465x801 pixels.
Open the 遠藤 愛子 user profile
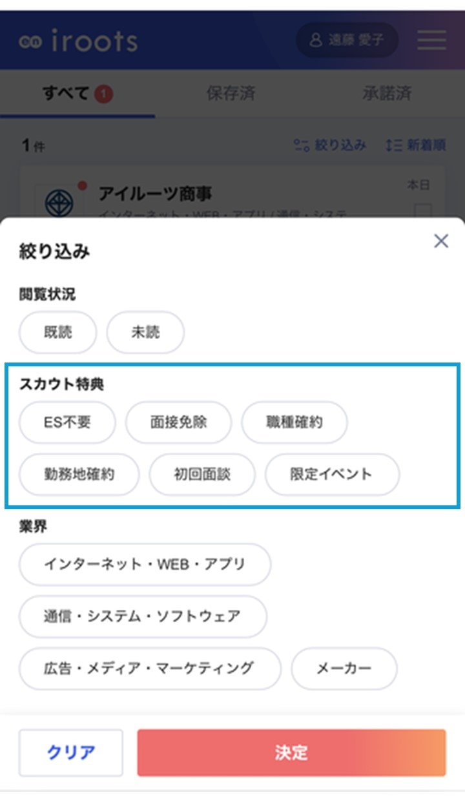pos(347,41)
